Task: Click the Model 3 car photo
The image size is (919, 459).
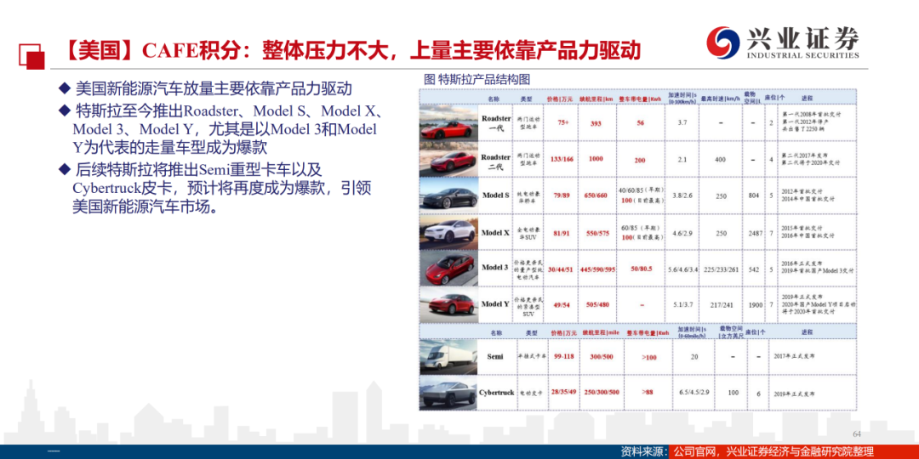Action: point(448,267)
